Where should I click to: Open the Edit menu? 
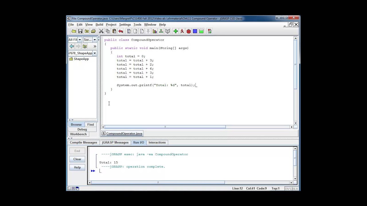point(79,25)
